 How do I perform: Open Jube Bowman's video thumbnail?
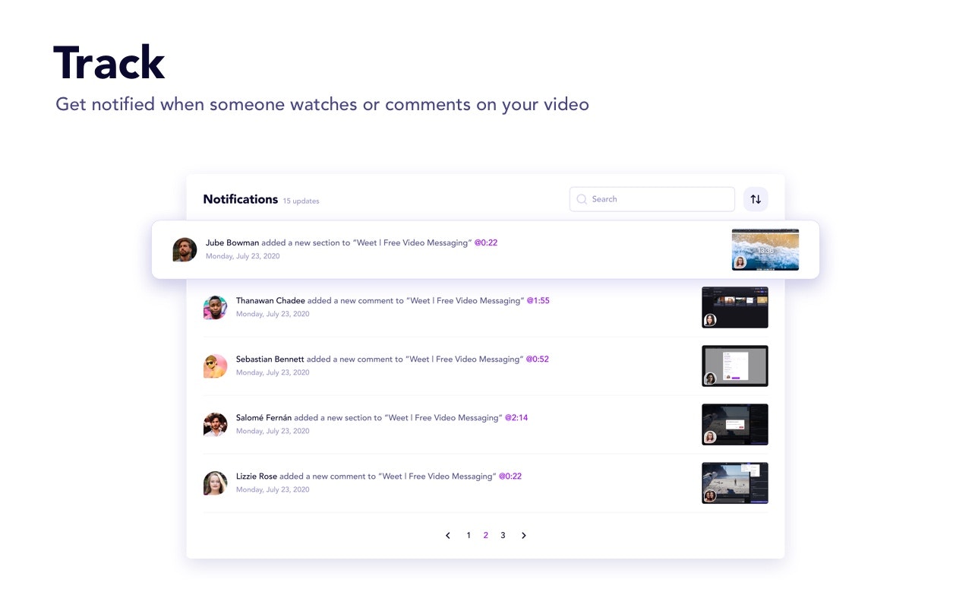coord(765,249)
